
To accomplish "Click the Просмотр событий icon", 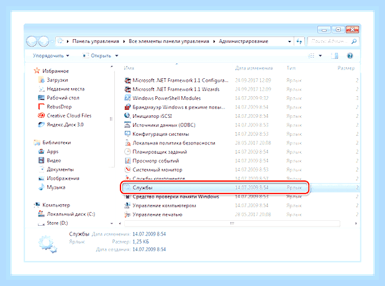I will click(x=127, y=161).
